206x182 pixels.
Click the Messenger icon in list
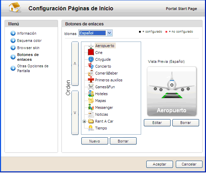91,107
